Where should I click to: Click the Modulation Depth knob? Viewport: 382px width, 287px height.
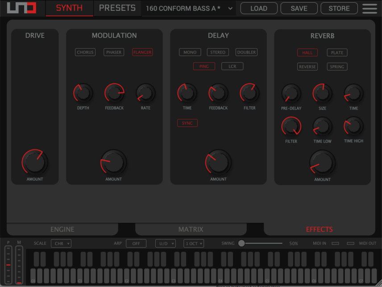coord(83,93)
